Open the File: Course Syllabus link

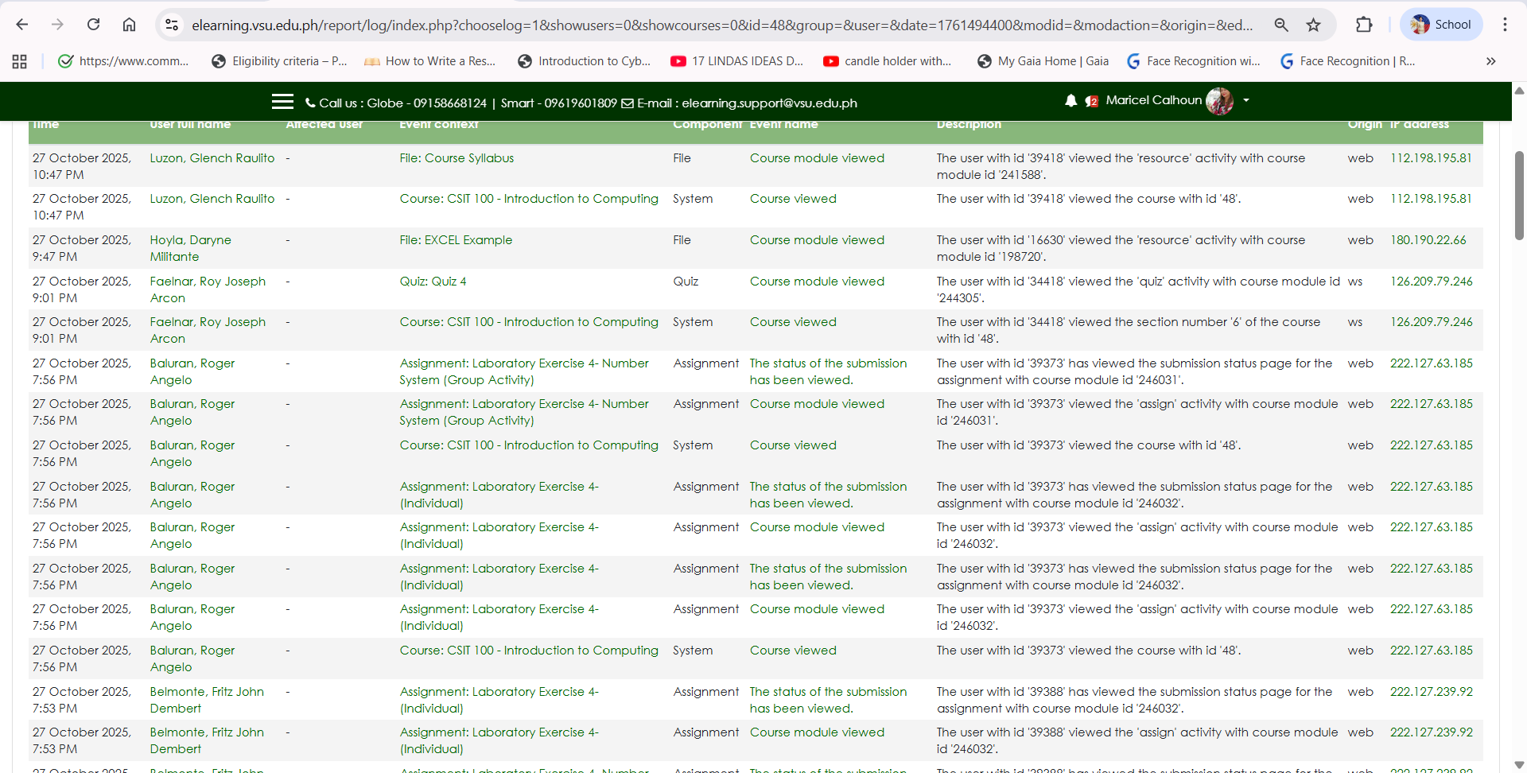pyautogui.click(x=457, y=158)
